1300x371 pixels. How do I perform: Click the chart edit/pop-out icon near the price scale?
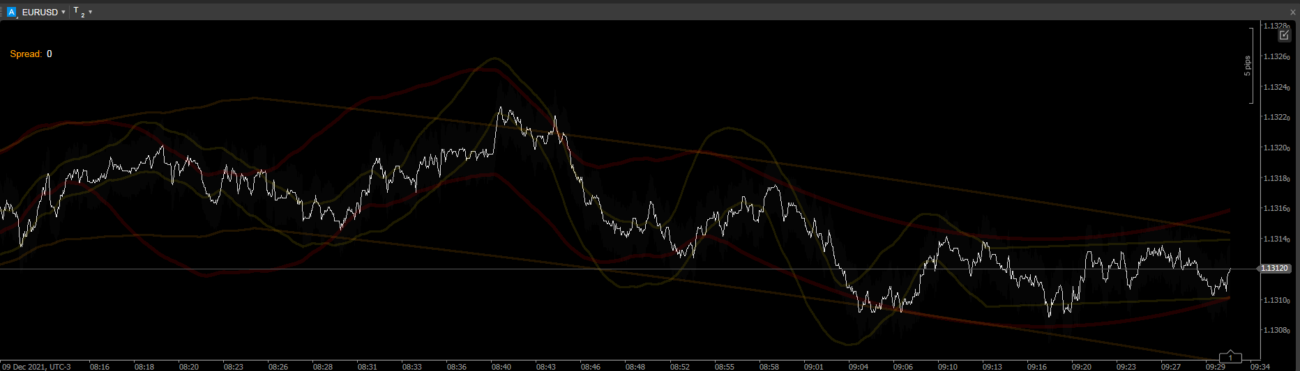1285,35
